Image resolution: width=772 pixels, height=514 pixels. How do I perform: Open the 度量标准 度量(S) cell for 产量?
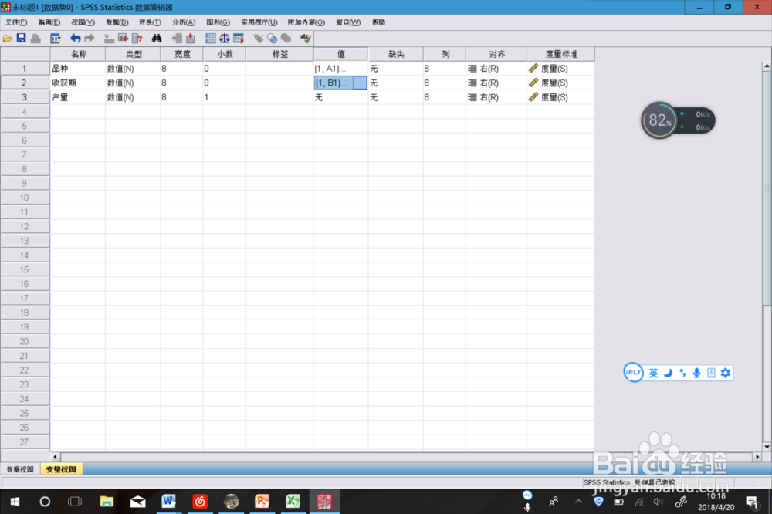pyautogui.click(x=560, y=97)
